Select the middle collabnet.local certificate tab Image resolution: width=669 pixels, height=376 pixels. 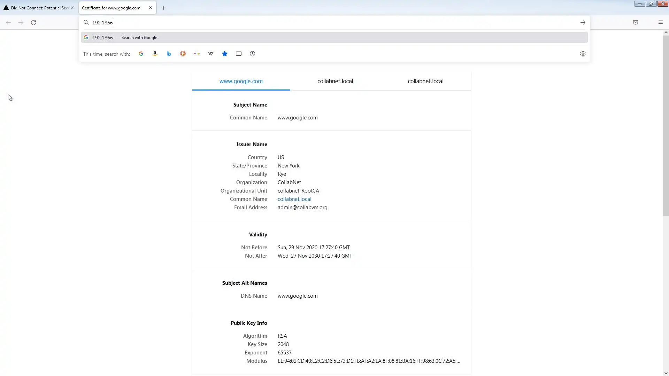pos(335,81)
